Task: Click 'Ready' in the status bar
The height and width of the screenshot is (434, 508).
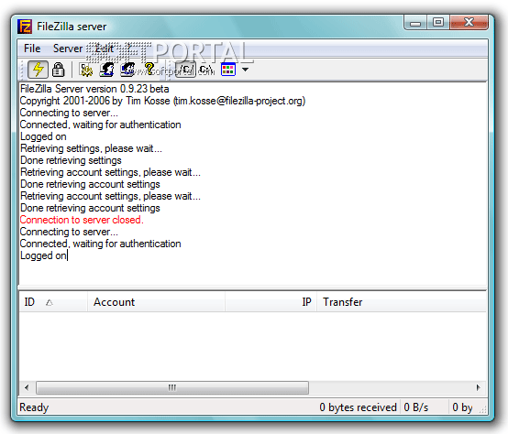Action: pos(34,407)
